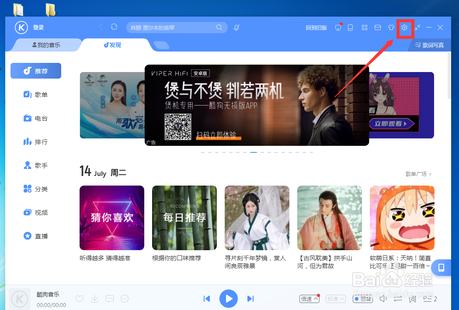Click the phone transfer icon in title bar
The width and height of the screenshot is (459, 310).
coord(350,28)
